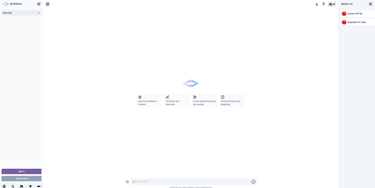Screen dimensions: 375x188
Task: Choose the Travel tips and itineraries suggestion
Action: point(177,101)
